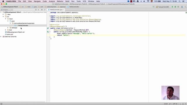Viewport: 187px width, 105px height.
Task: Collapse the EZDevelopment PoSvS root node
Action: [x=1, y=12]
